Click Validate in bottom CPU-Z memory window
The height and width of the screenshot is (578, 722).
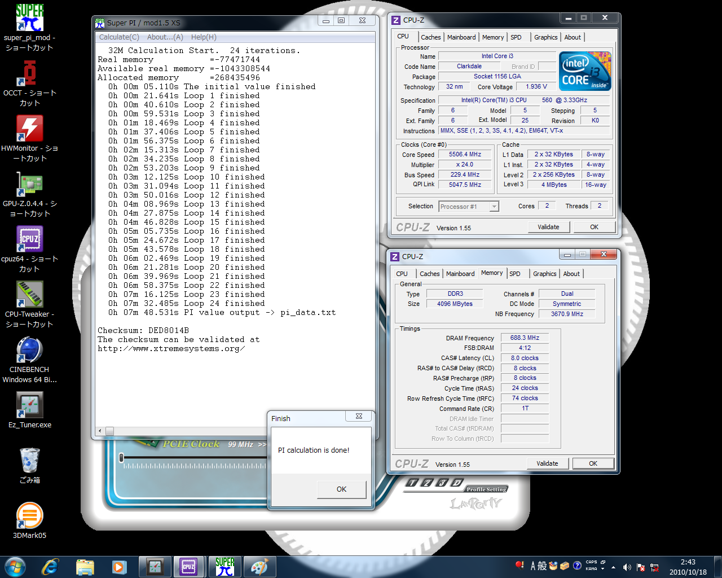[x=547, y=463]
